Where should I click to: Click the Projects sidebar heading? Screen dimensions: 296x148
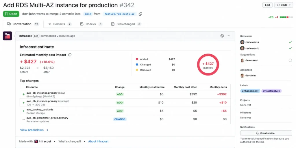245,100
